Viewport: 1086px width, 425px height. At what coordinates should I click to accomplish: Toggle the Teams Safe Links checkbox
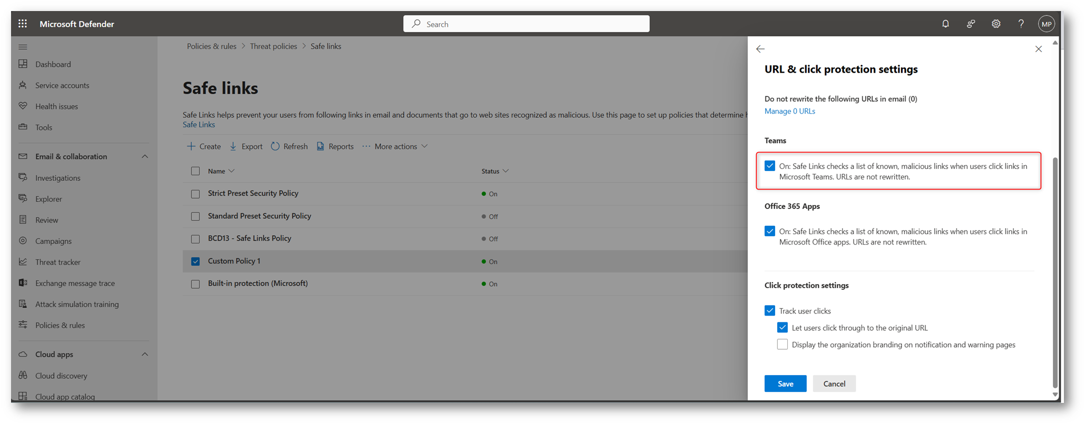pos(769,166)
